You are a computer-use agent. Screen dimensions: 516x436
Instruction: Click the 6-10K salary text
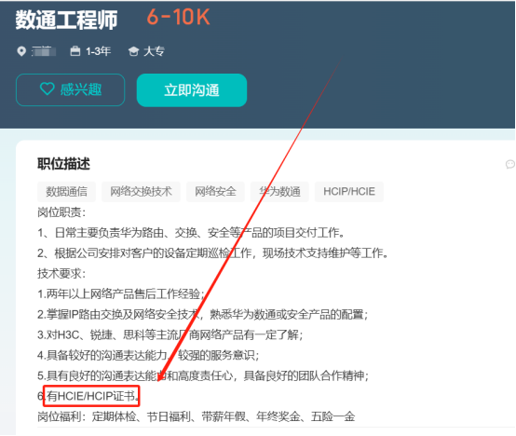178,17
